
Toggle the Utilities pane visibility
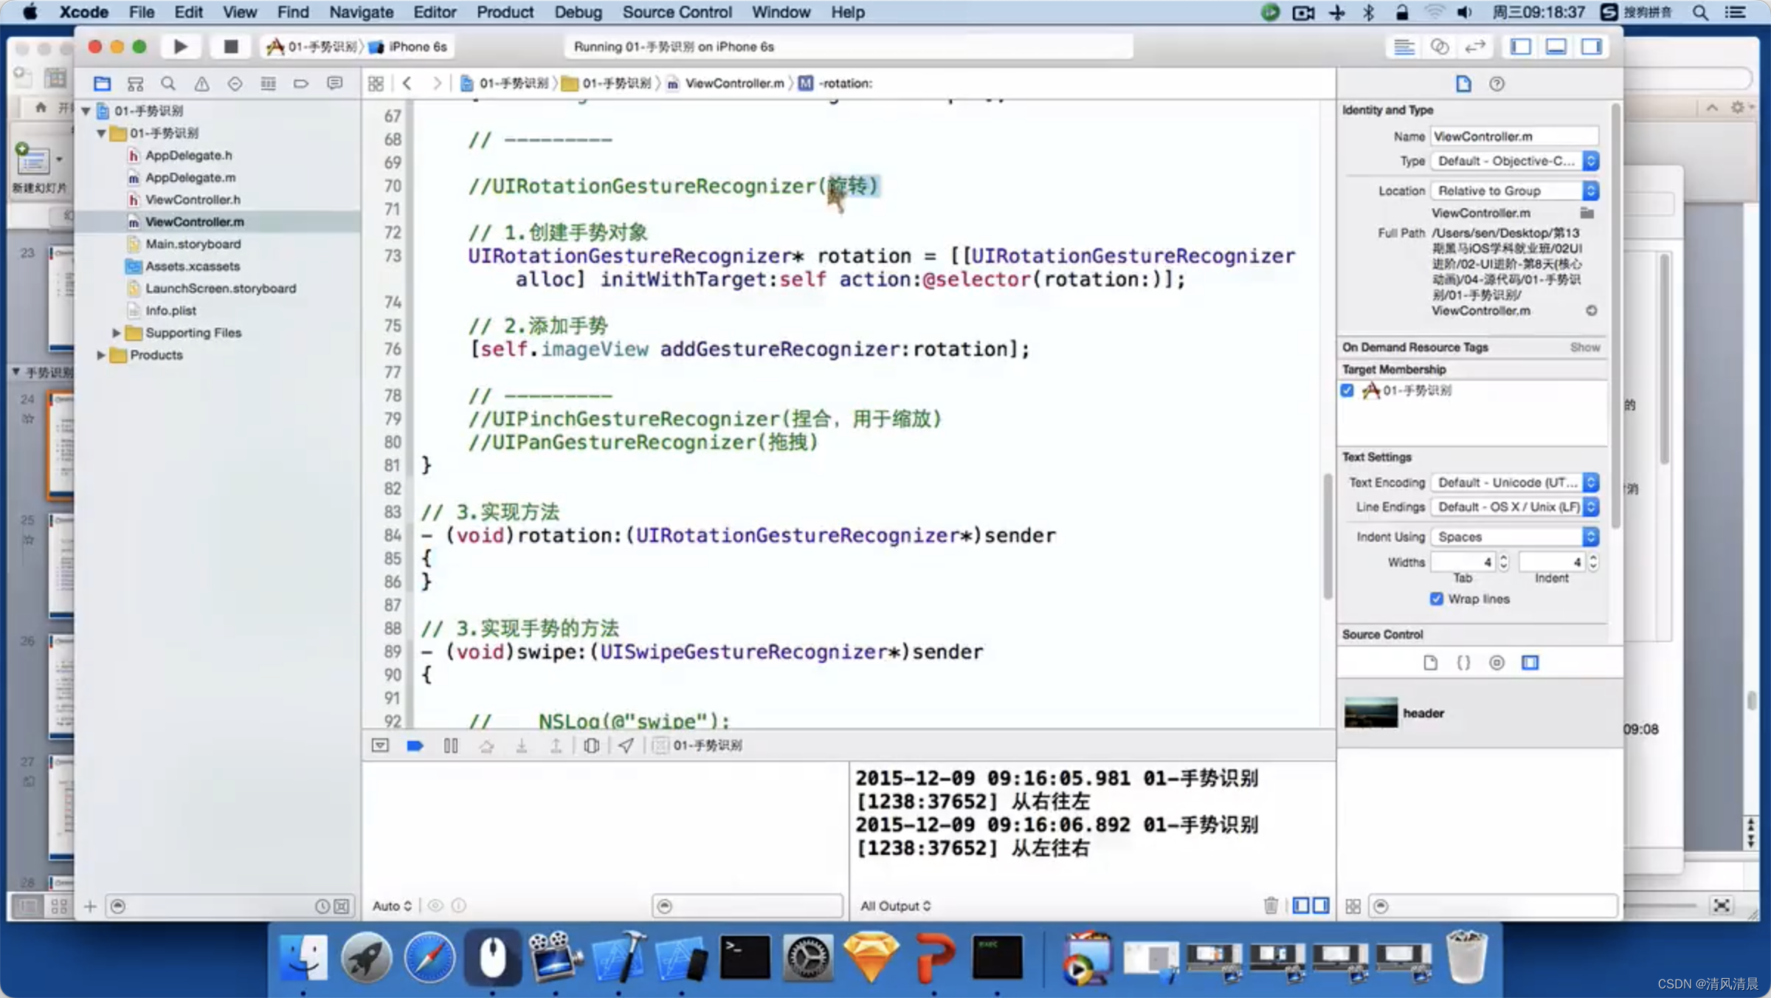1592,47
